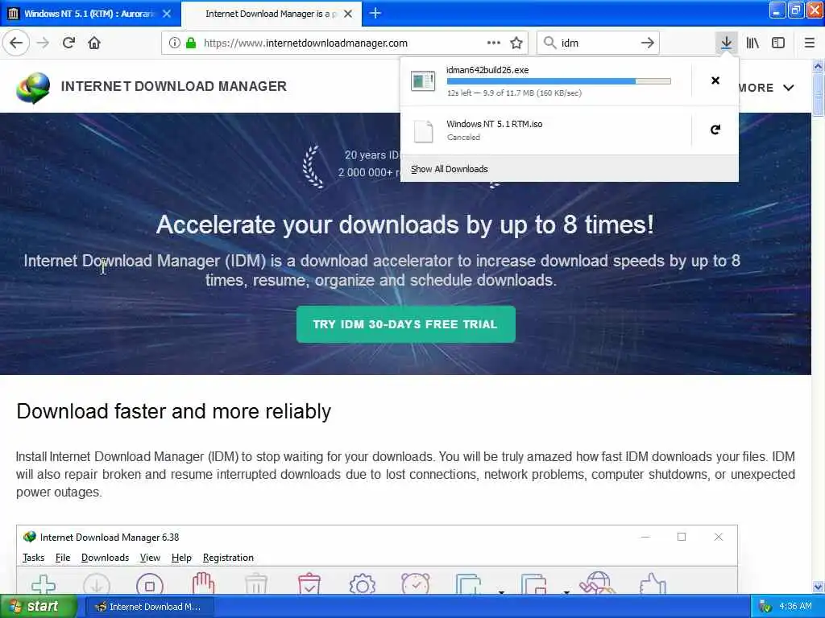Viewport: 825px width, 618px height.
Task: Click Internet Download M... taskbar button
Action: (150, 607)
